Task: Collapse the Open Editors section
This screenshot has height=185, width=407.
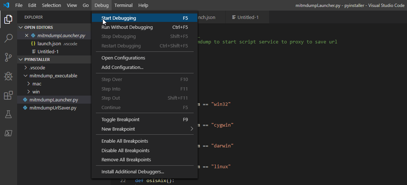Action: pyautogui.click(x=38, y=27)
